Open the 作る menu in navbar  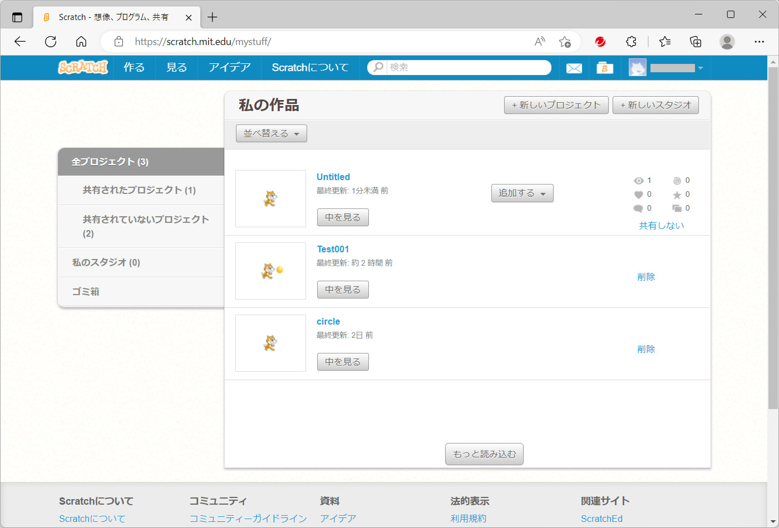tap(134, 67)
